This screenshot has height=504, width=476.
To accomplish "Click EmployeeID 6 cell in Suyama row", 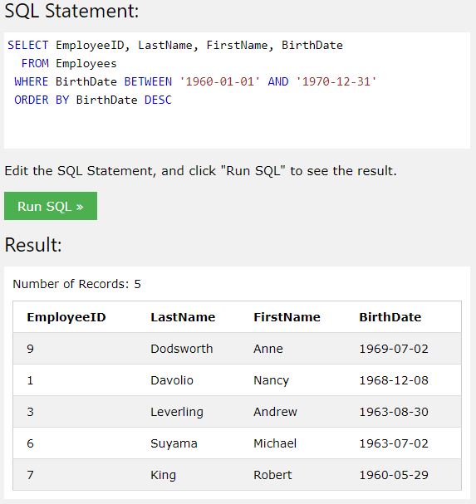I will (x=30, y=443).
